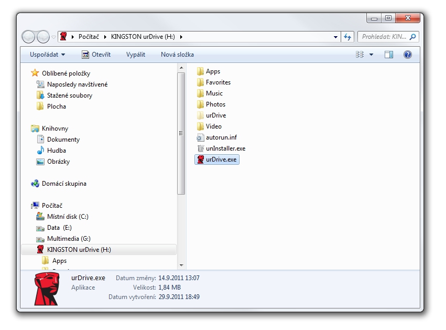This screenshot has height=330, width=446.
Task: Open recent pages dropdown next to Forward
Action: point(53,37)
